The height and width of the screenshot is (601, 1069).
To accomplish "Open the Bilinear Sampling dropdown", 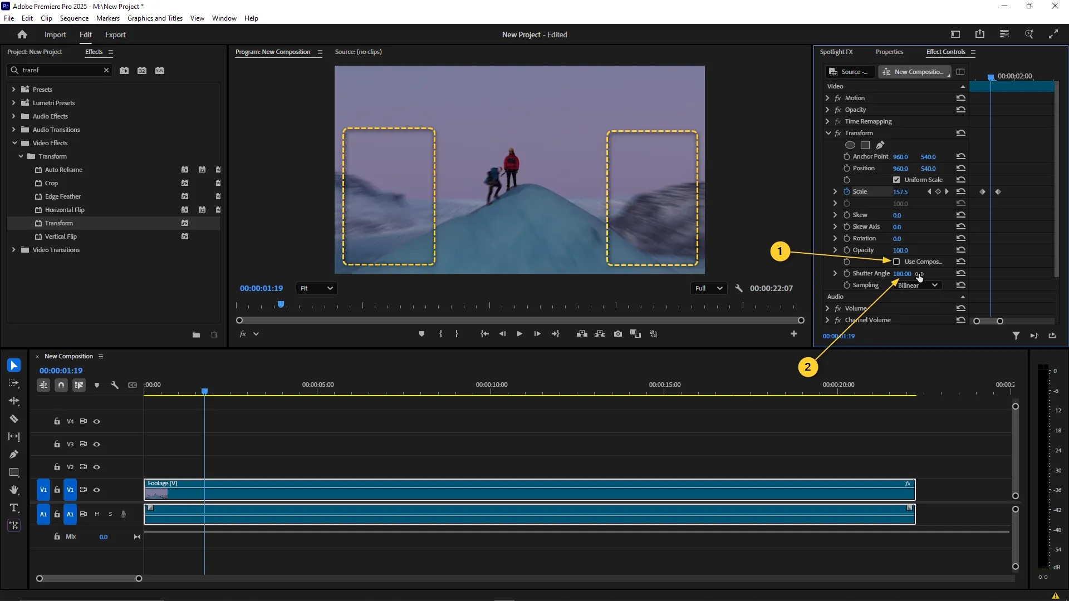I will click(918, 285).
